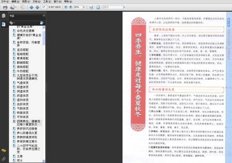
Task: Click the bookmark panel scroll up arrow
Action: pyautogui.click(x=44, y=27)
